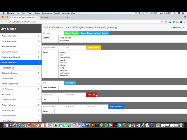Open Photos app from the dock
The width and height of the screenshot is (187, 140).
[x=56, y=125]
